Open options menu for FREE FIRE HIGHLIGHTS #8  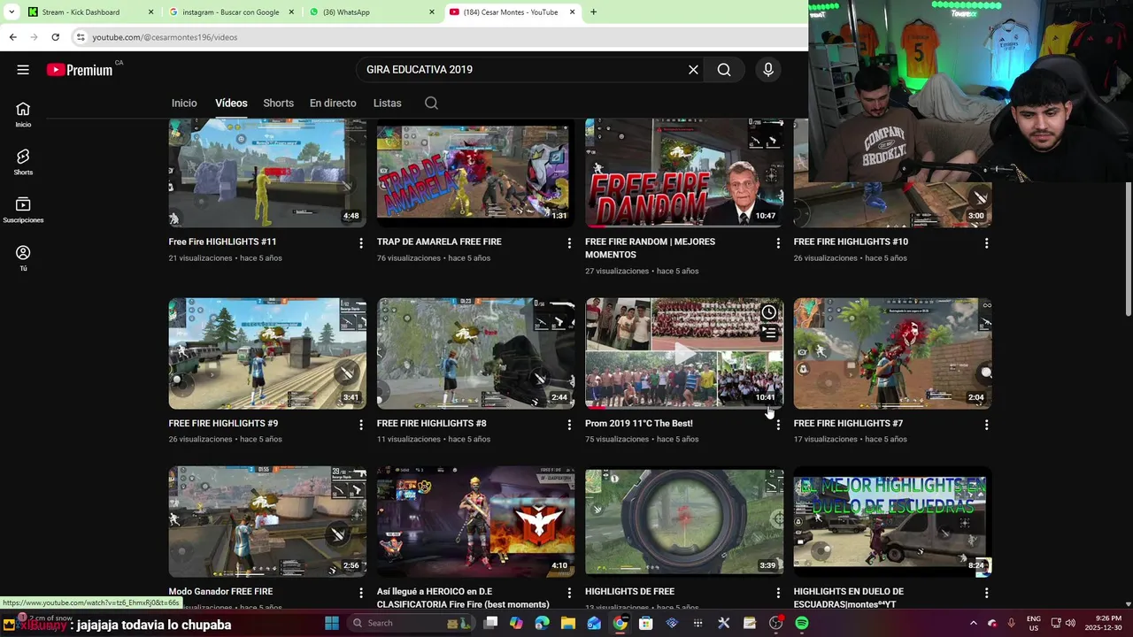pyautogui.click(x=569, y=425)
